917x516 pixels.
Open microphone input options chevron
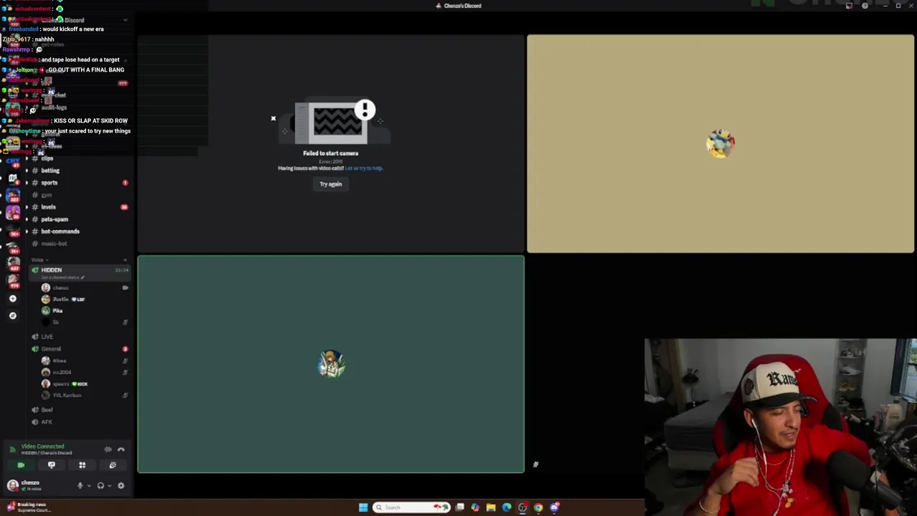89,485
